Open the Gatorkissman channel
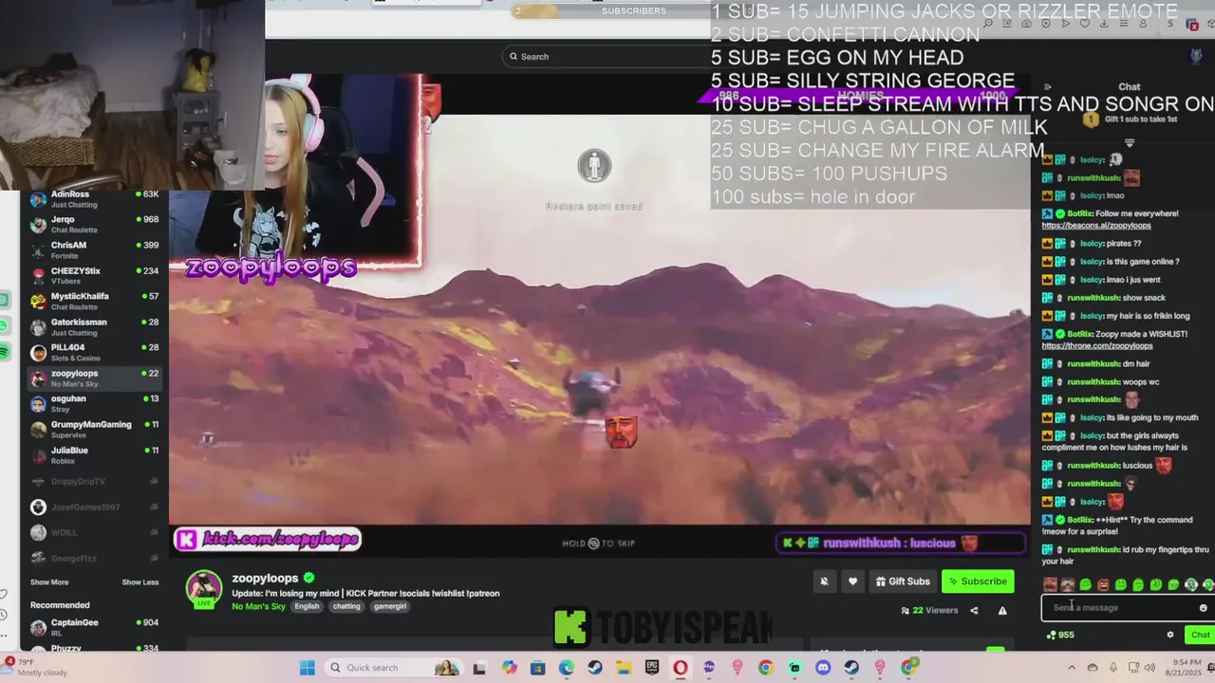 94,327
